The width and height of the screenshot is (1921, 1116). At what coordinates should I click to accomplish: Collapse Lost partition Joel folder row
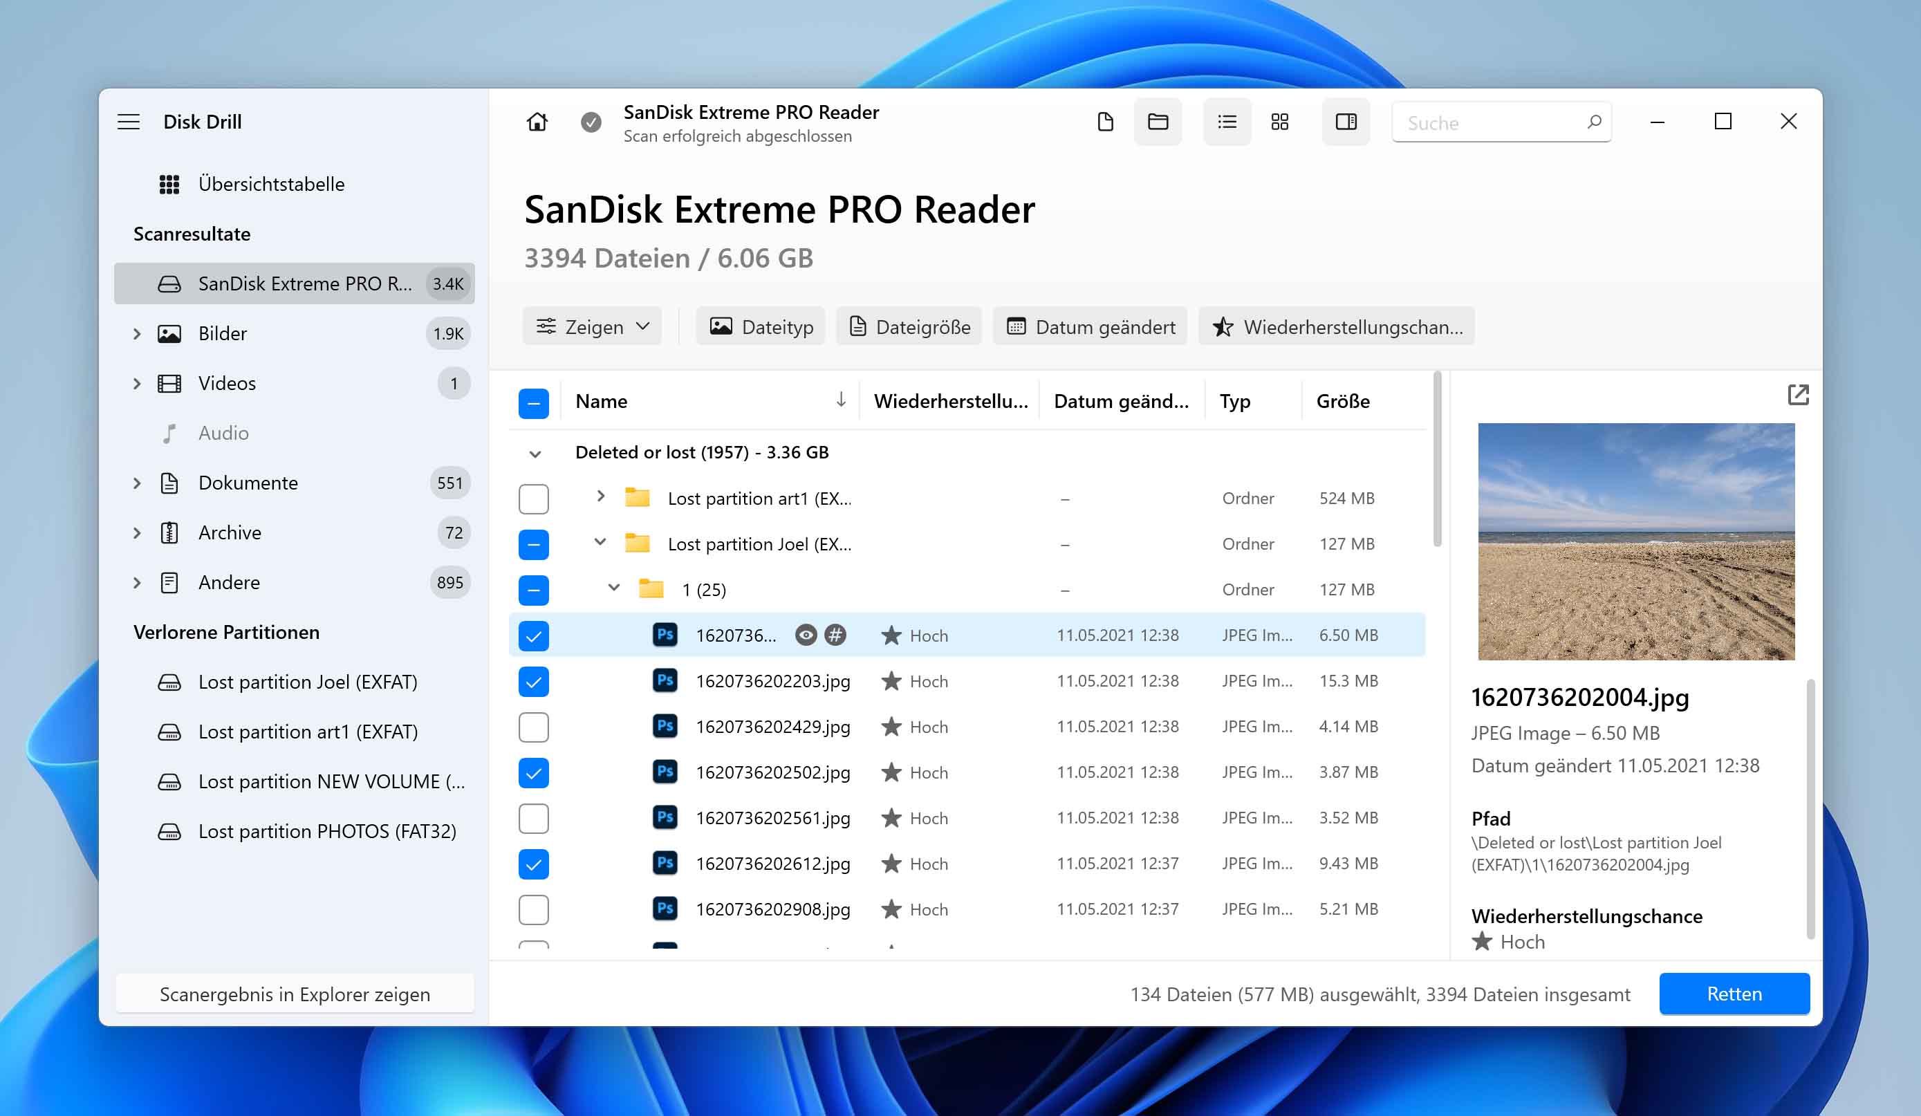pyautogui.click(x=600, y=542)
